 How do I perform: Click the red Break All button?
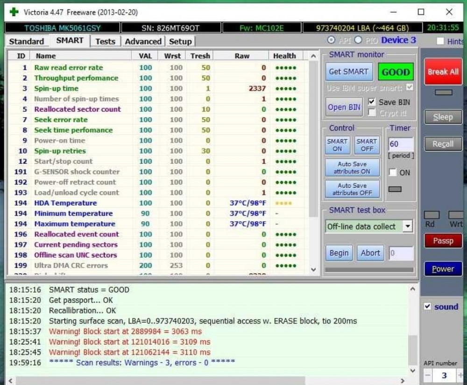[x=443, y=72]
